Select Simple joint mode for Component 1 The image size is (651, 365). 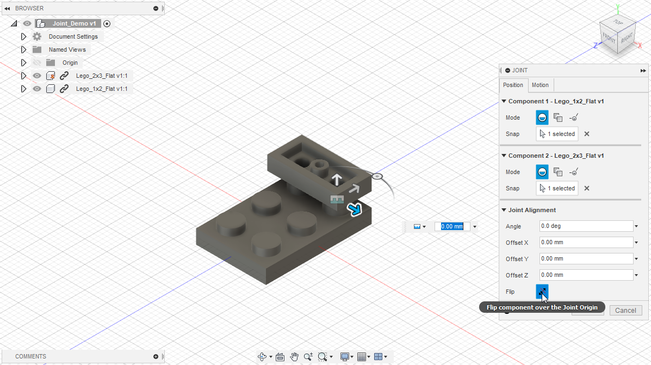pos(542,117)
